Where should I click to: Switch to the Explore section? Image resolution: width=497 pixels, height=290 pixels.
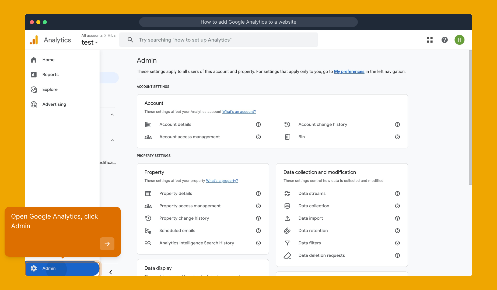point(50,89)
